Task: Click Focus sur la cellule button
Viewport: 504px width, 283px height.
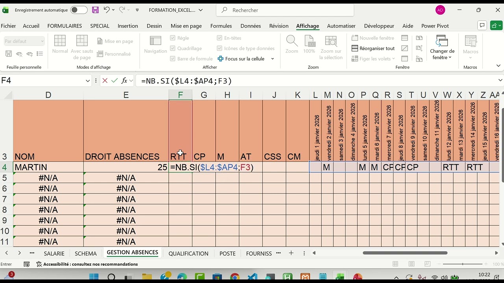Action: pos(241,59)
